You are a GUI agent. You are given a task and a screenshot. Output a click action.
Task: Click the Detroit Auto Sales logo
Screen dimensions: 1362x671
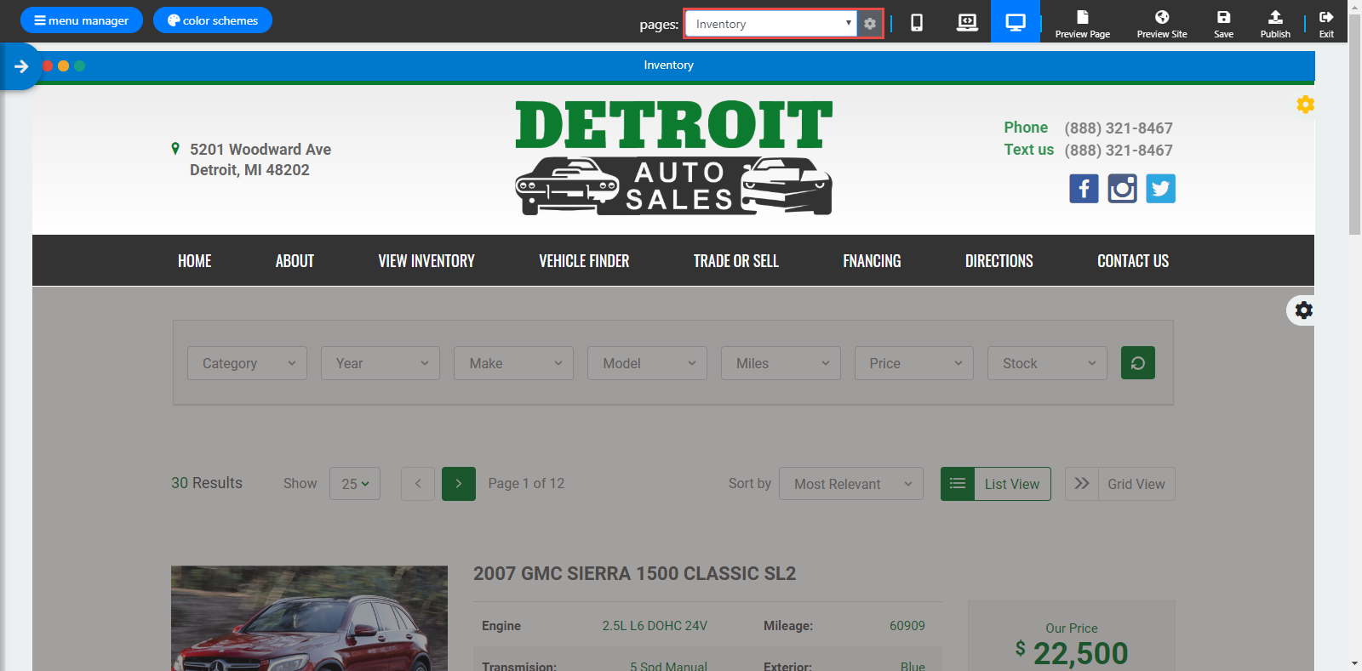673,157
